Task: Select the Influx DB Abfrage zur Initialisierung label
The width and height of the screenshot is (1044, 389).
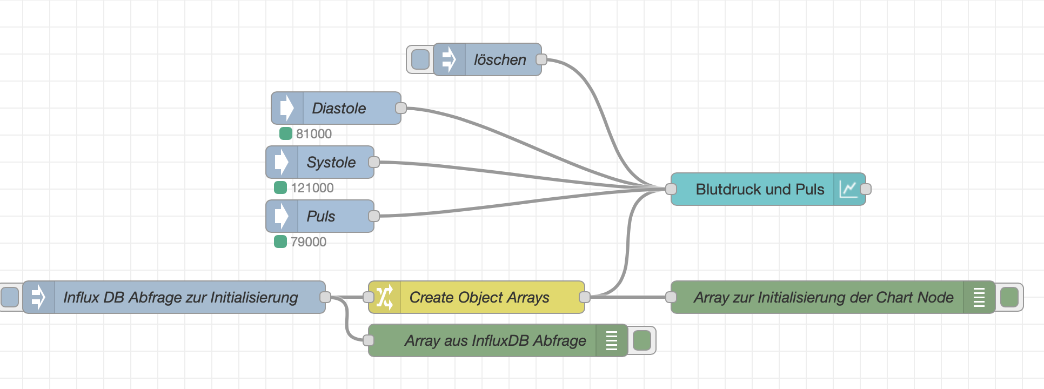Action: 180,297
